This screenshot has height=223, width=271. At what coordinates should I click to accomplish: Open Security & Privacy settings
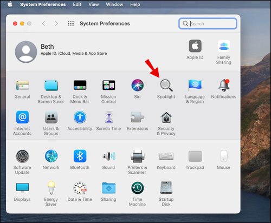tap(166, 117)
